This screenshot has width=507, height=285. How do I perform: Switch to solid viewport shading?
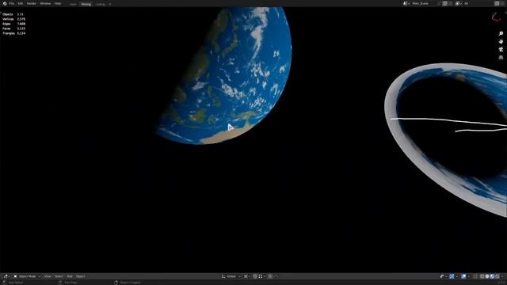[487, 276]
